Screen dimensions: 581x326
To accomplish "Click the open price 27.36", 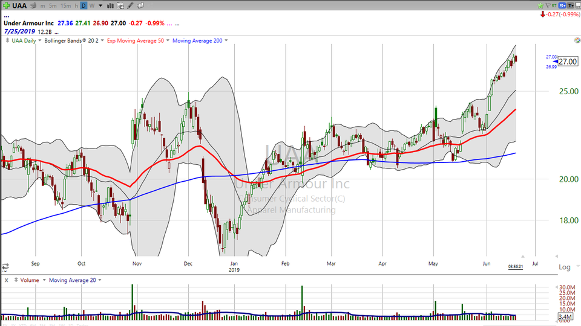I will click(x=65, y=24).
